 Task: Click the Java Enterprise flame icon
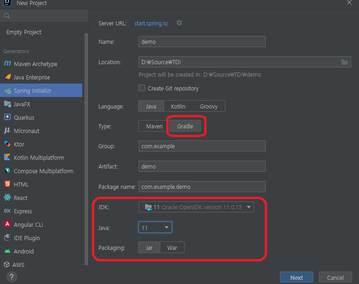(x=7, y=77)
